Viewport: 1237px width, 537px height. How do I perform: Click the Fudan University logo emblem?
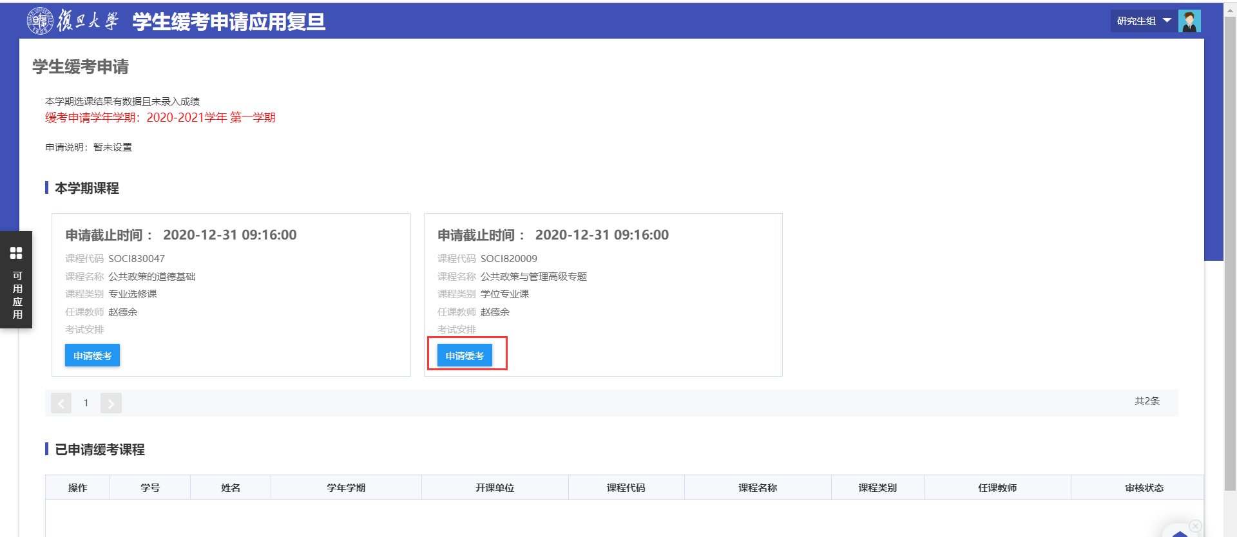point(40,21)
